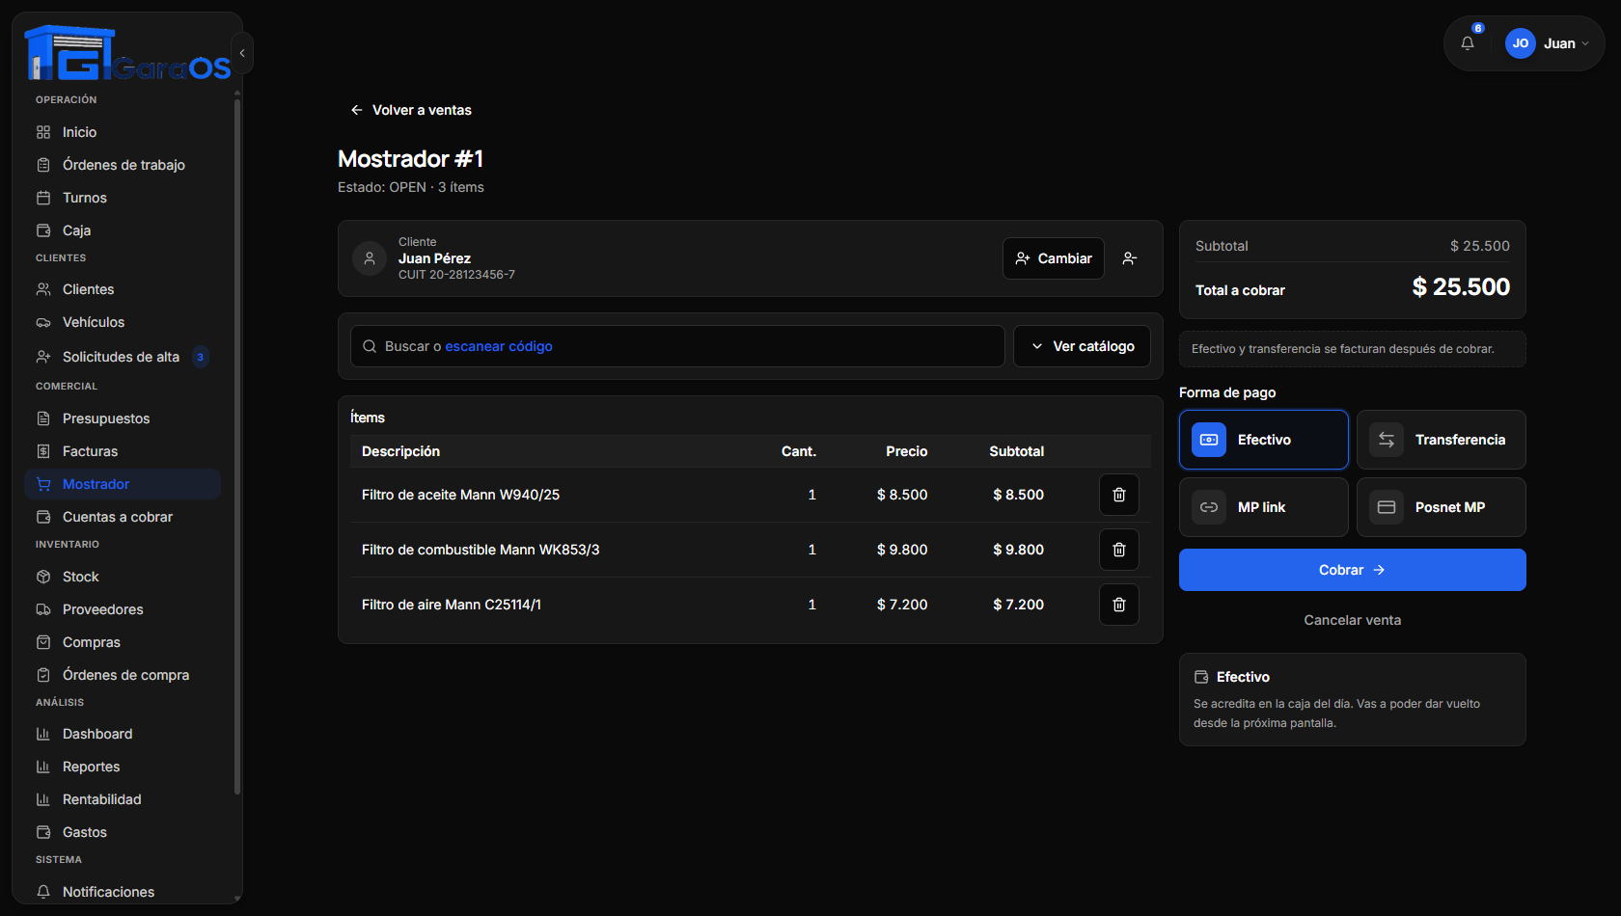Image resolution: width=1621 pixels, height=916 pixels.
Task: Click the Descripción column header
Action: (400, 451)
